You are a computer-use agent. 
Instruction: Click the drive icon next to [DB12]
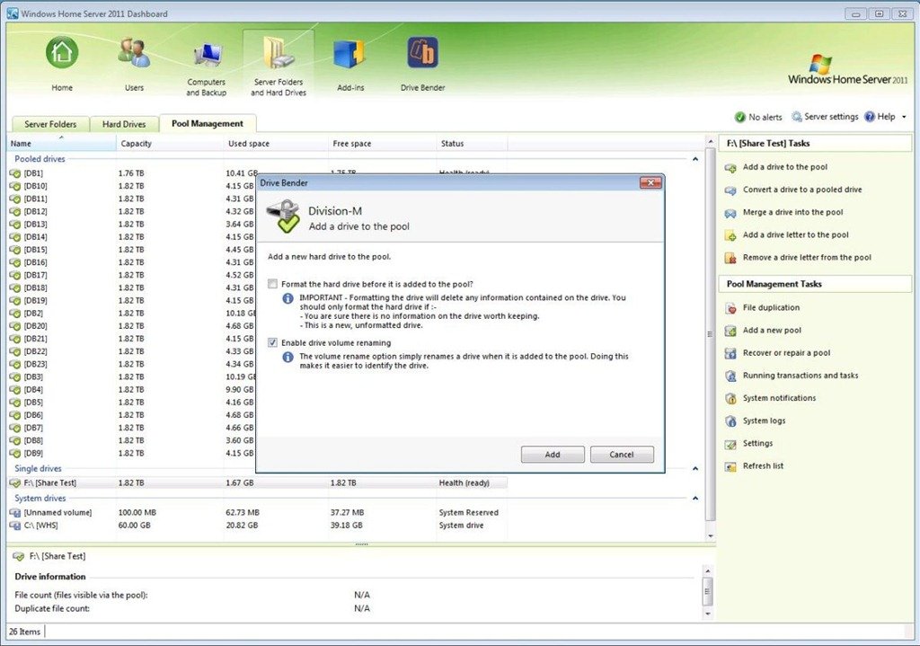tap(15, 212)
